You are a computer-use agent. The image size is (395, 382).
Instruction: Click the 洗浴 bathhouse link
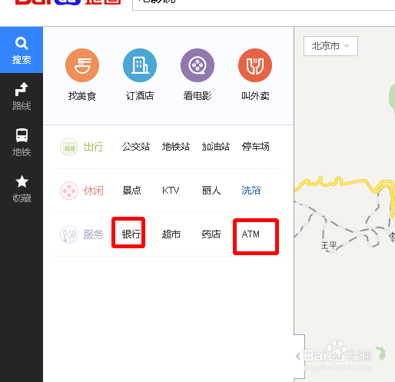[x=251, y=191]
